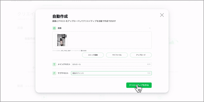
Task: Open ストック画像 stock image picker
Action: 93,55
